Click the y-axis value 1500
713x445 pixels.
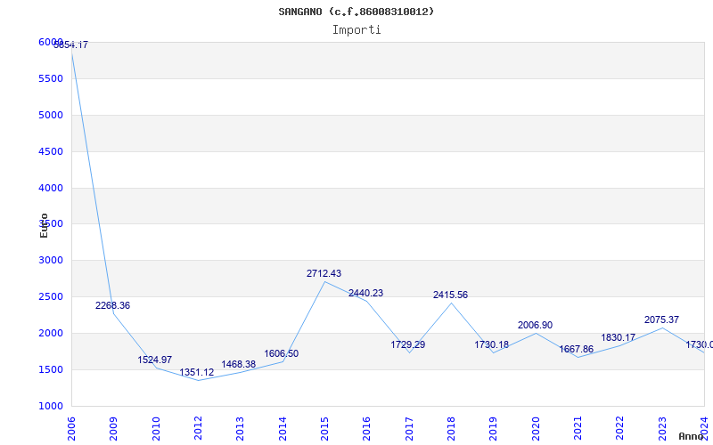click(51, 369)
